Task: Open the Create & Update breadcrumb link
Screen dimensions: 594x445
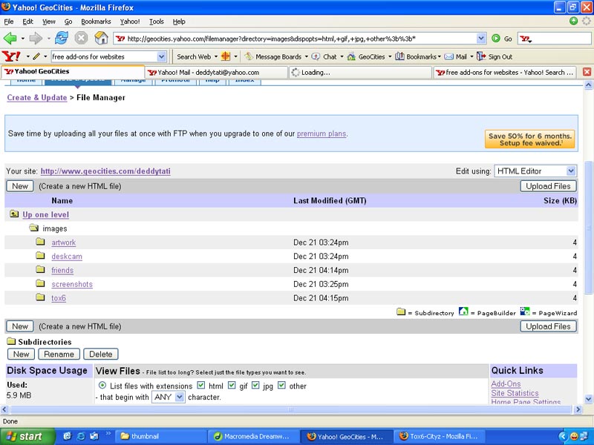Action: point(37,98)
